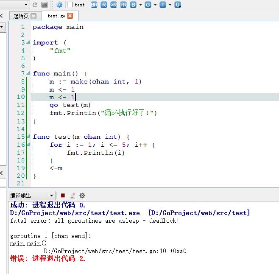This screenshot has height=274, width=279.
Task: Click the 'go test(m)' statement
Action: coord(70,105)
